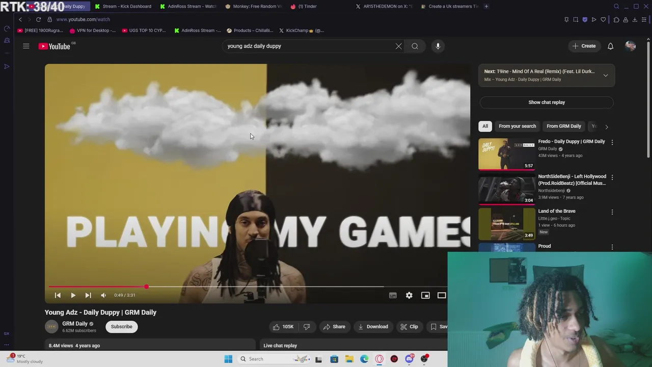The height and width of the screenshot is (367, 652).
Task: Open a new browser tab
Action: [486, 6]
